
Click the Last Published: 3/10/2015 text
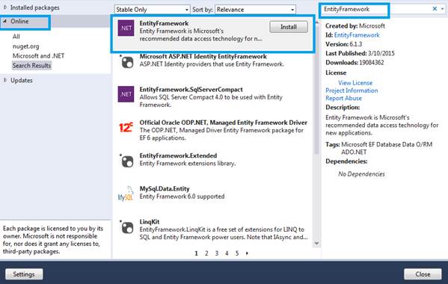[360, 53]
